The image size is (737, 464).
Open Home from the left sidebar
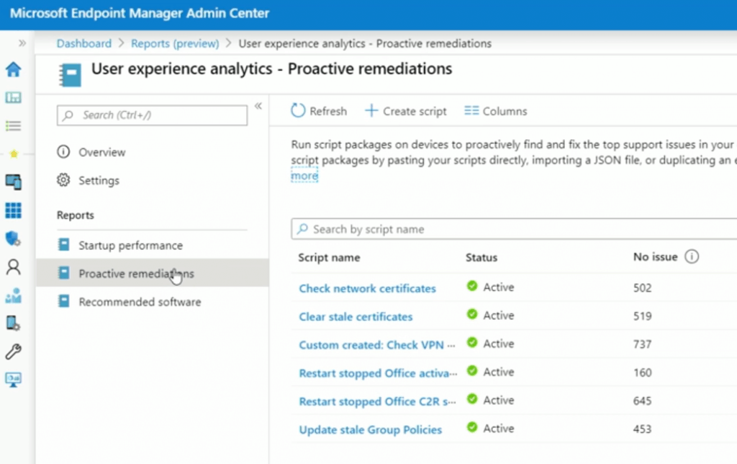point(13,70)
